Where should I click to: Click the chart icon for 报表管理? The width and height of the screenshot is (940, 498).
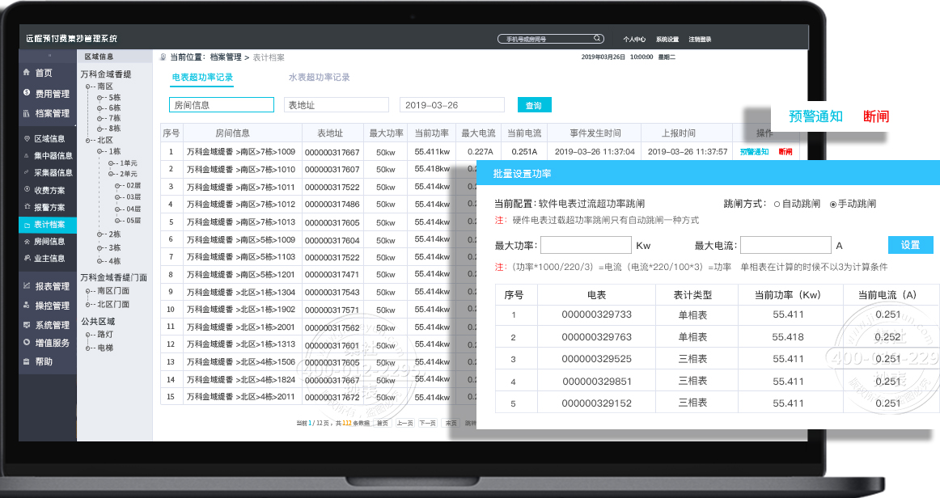(27, 286)
